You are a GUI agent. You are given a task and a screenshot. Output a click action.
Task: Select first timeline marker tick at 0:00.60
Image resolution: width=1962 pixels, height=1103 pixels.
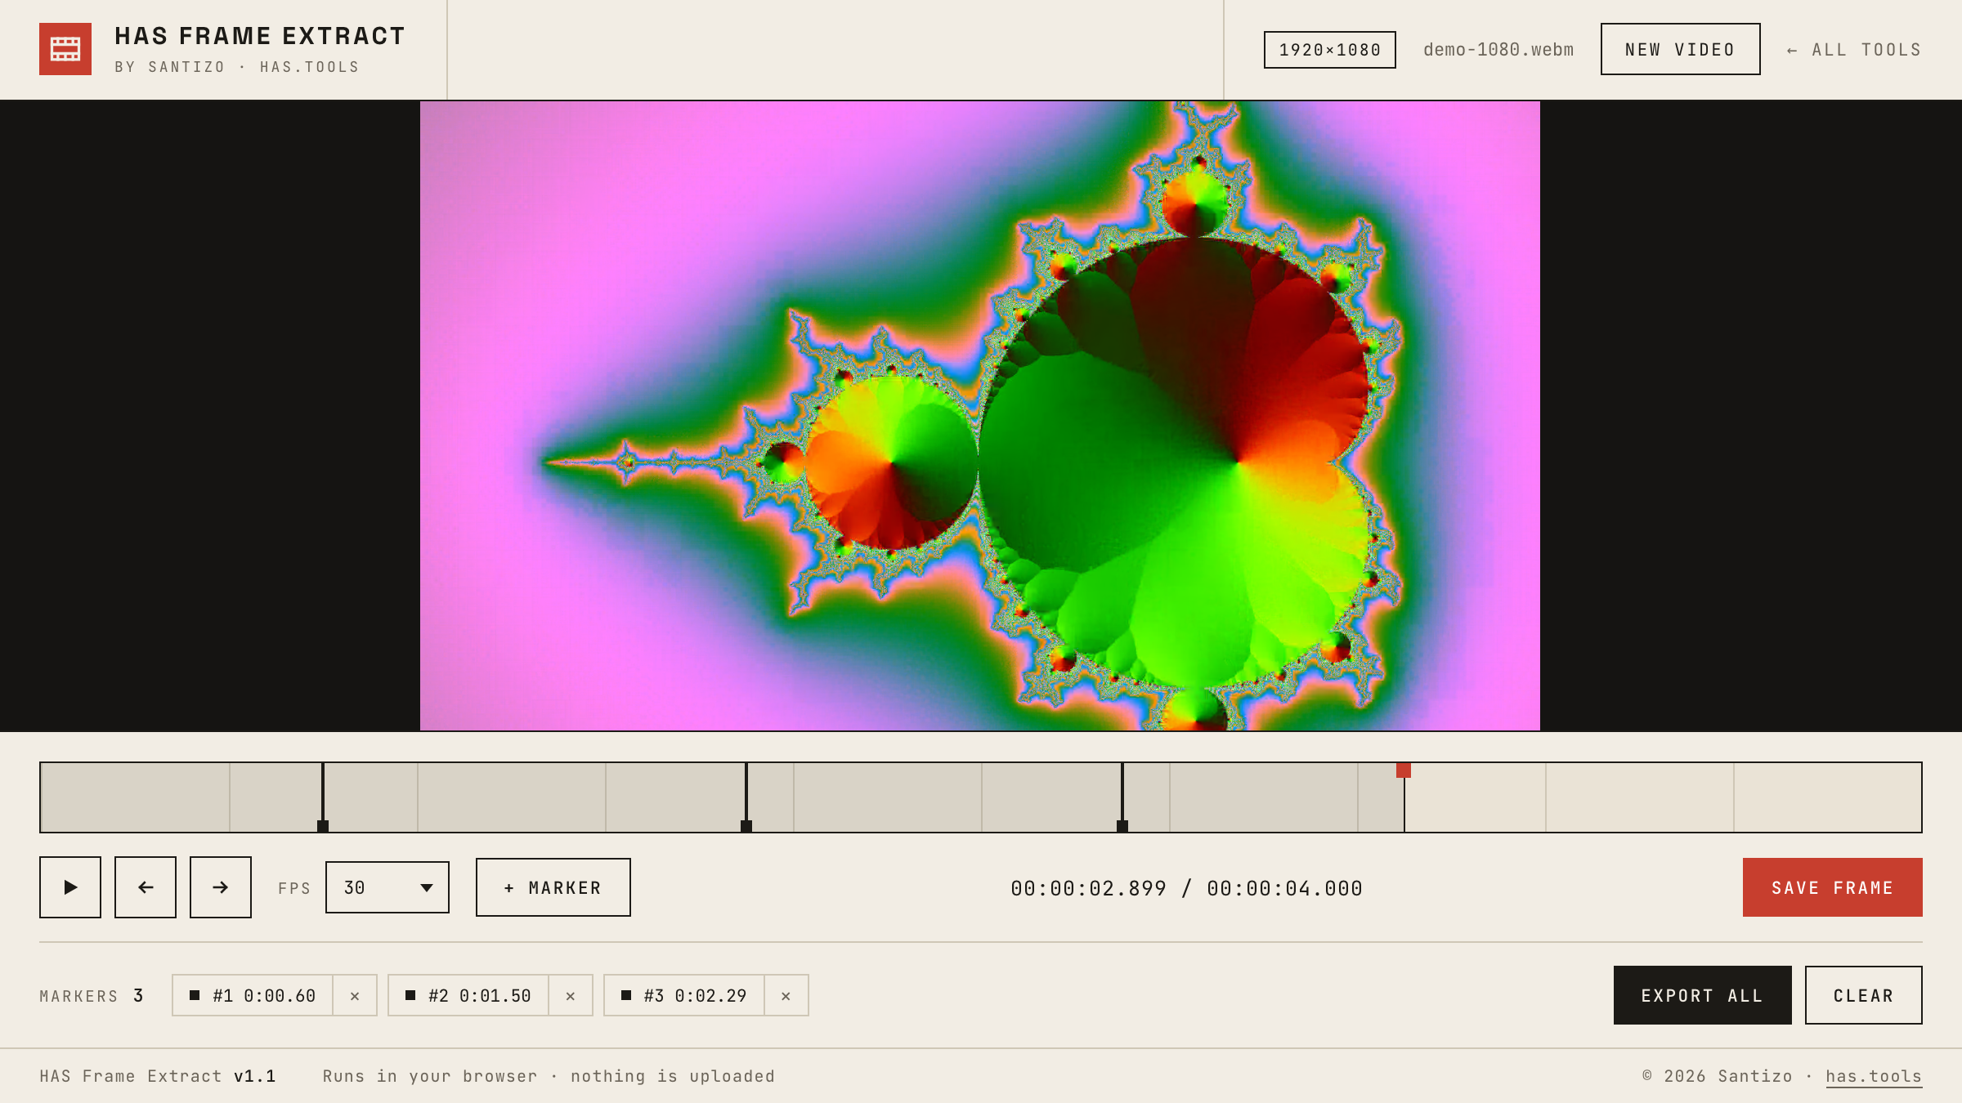pyautogui.click(x=323, y=797)
